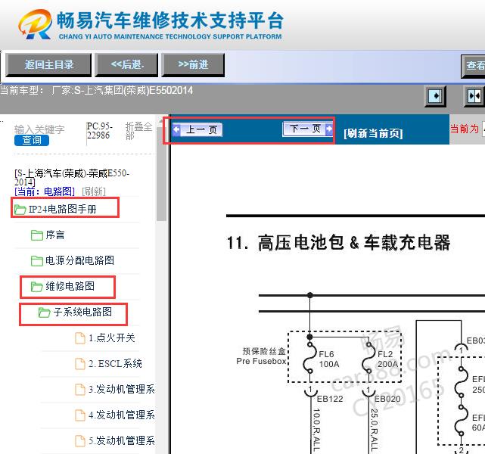
Task: Click the 子系统电路图 open folder icon
Action: pos(44,313)
